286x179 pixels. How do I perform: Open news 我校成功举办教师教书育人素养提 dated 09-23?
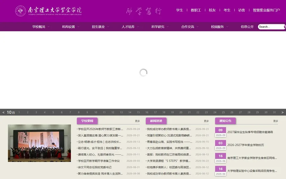169,129
